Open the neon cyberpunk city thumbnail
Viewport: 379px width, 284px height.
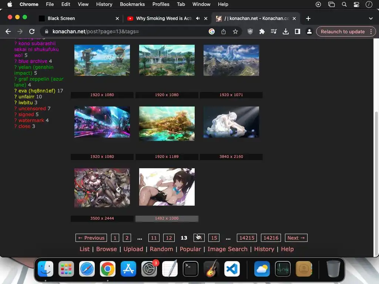pyautogui.click(x=102, y=122)
